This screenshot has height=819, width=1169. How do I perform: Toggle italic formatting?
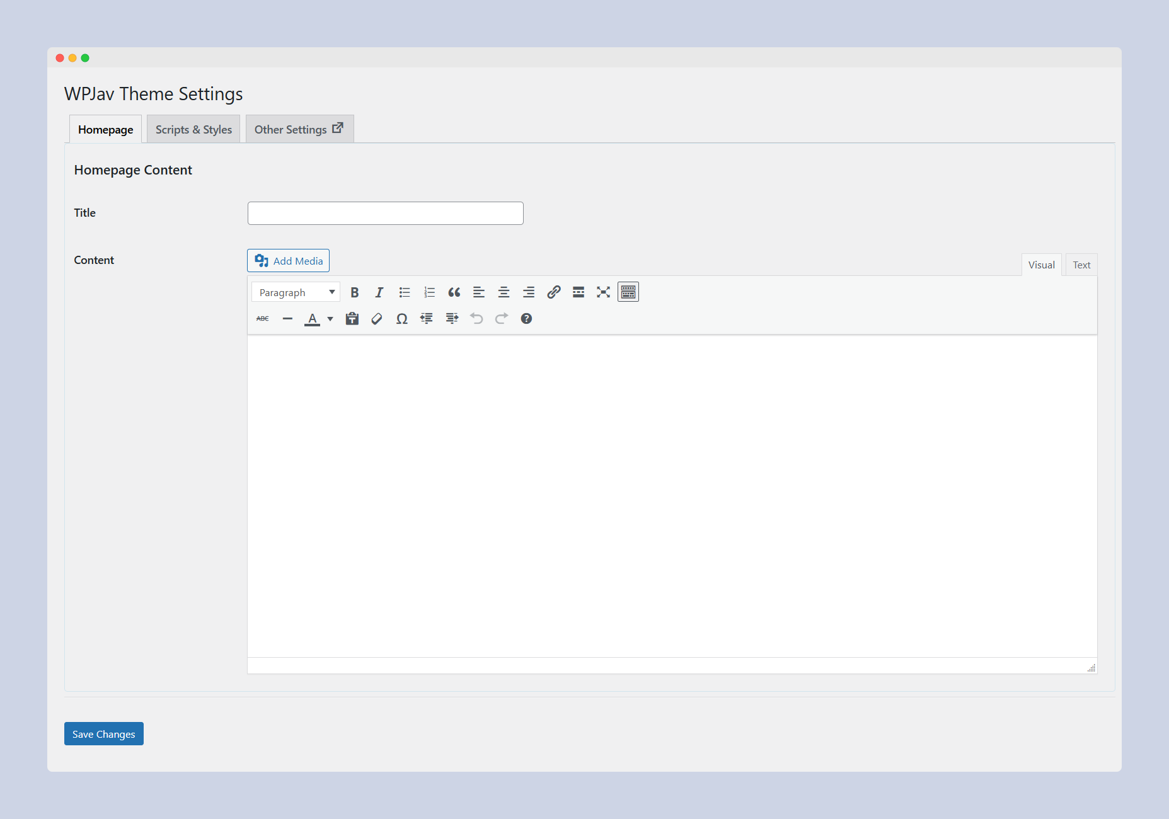click(379, 292)
